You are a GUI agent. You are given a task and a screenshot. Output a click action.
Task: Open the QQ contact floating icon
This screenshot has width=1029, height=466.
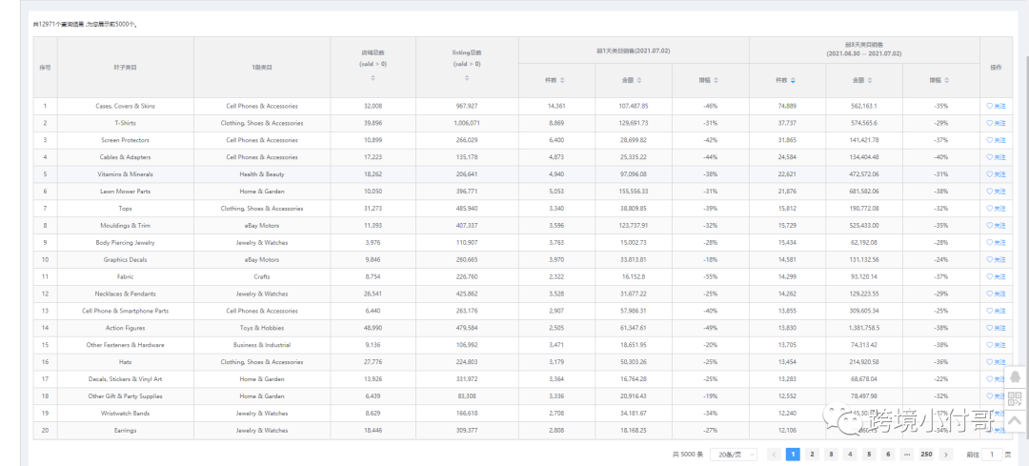pos(1015,378)
